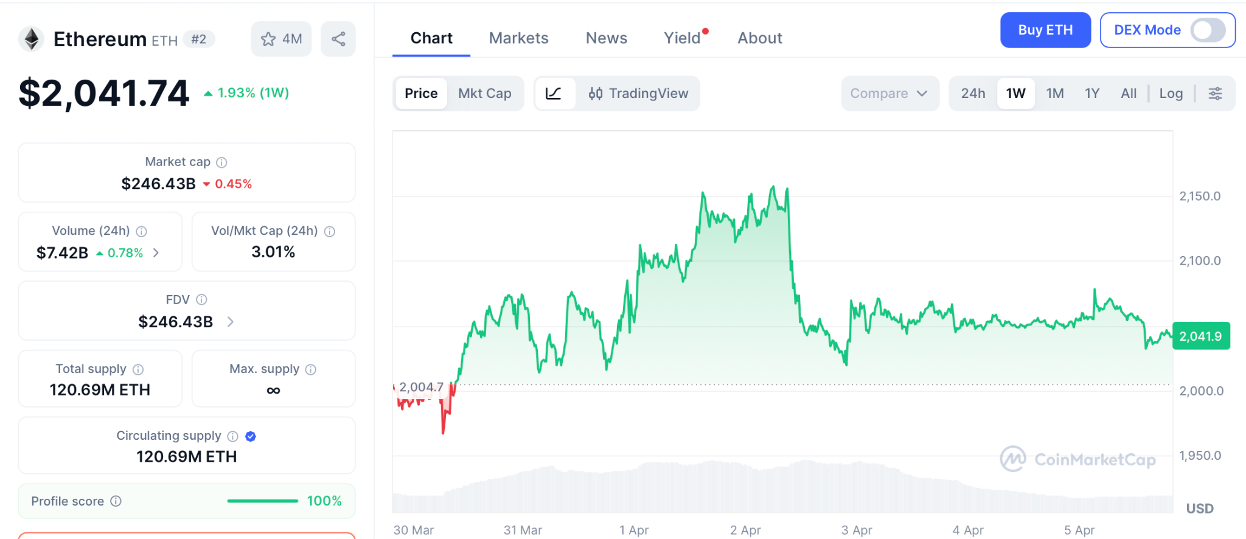
Task: Click the verified circulating supply badge
Action: pos(251,436)
